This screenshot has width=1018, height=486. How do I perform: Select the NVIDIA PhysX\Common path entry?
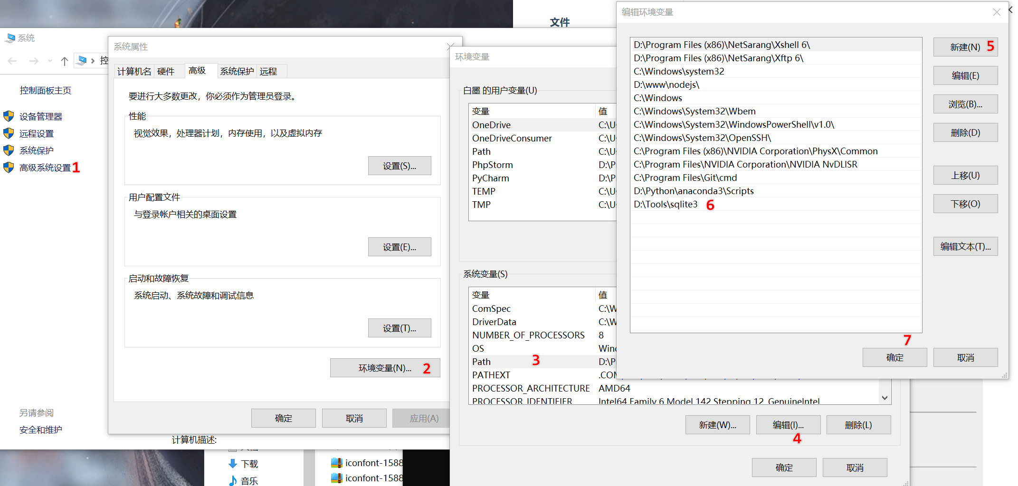pos(776,151)
